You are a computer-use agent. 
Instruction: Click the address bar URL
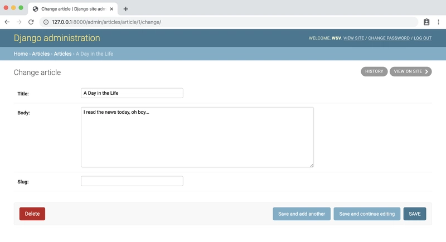[x=106, y=22]
